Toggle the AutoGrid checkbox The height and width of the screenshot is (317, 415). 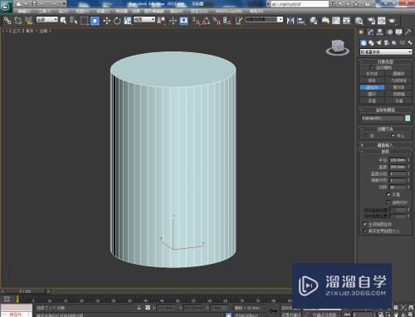(x=372, y=67)
